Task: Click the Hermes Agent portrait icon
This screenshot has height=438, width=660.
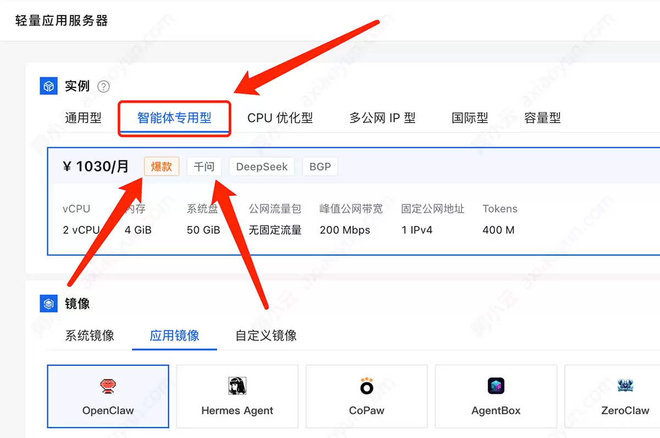Action: tap(237, 386)
